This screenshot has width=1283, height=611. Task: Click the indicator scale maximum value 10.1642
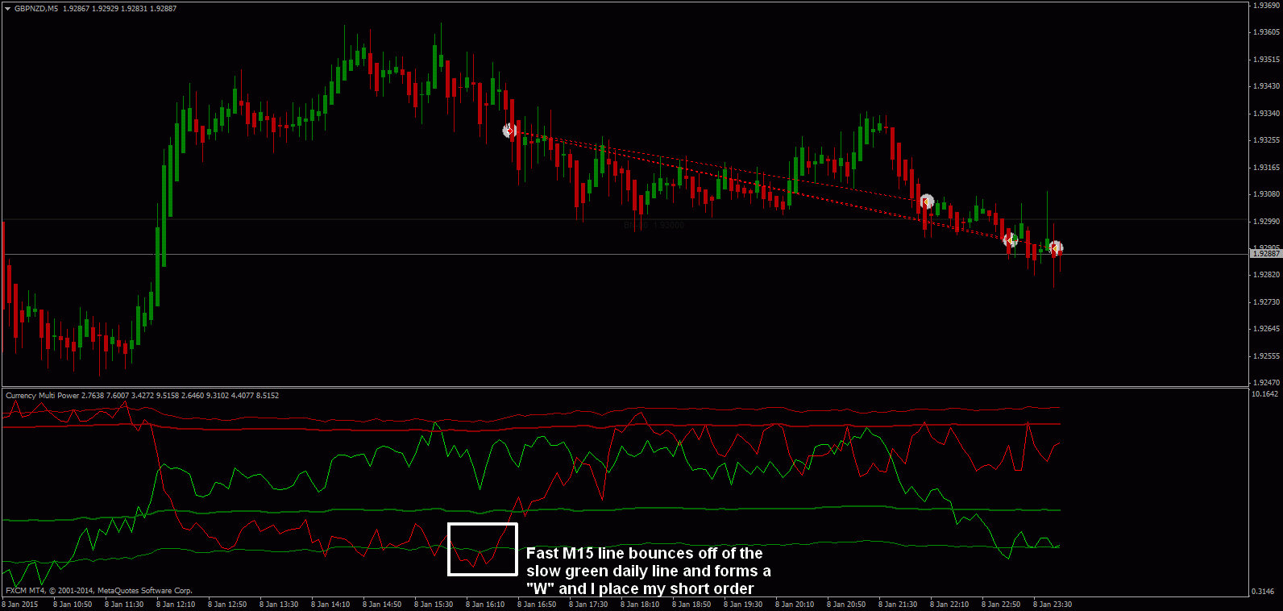[1264, 394]
